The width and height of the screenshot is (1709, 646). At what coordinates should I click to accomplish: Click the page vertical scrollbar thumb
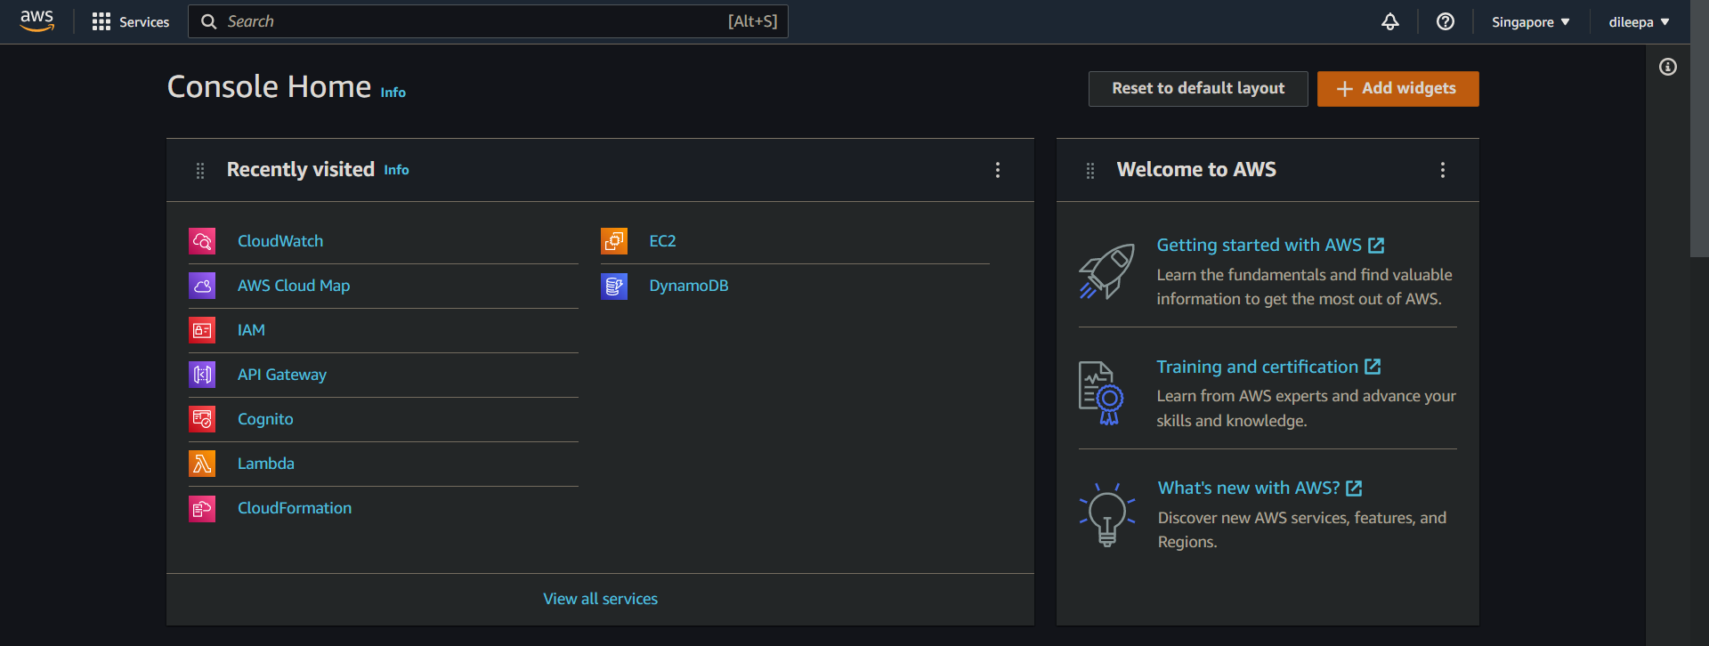1699,129
